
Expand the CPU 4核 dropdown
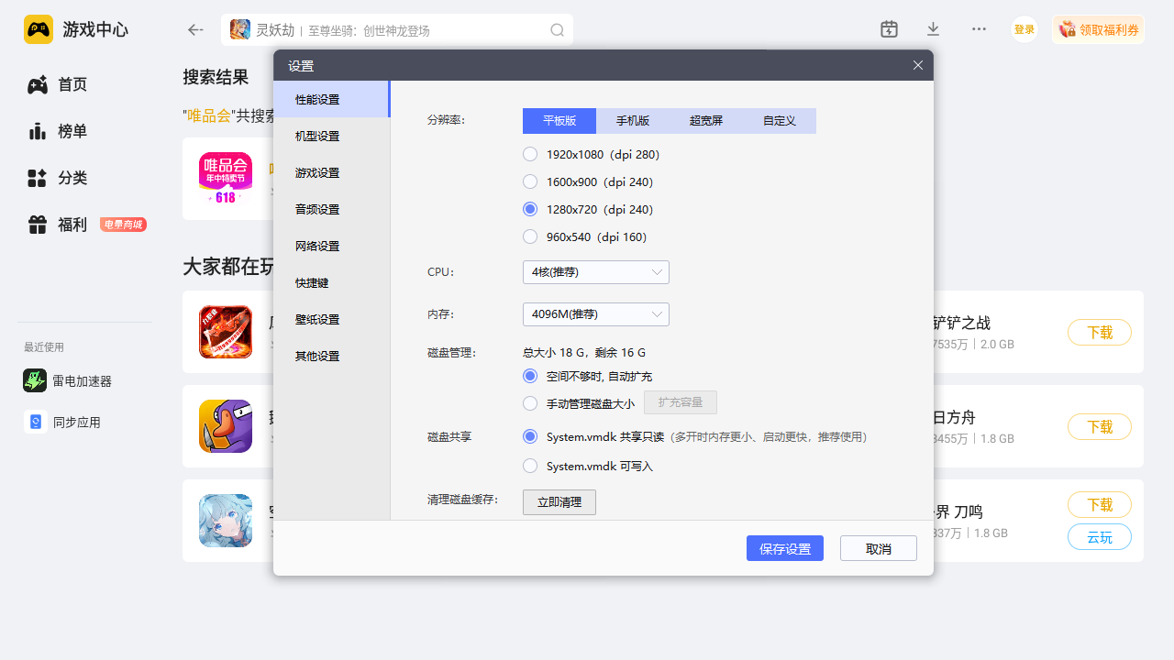coord(595,272)
